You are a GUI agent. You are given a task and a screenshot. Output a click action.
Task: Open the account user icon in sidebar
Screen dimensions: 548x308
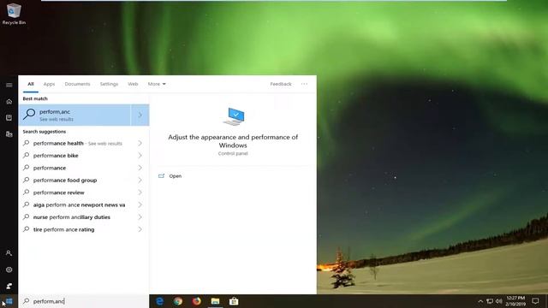pyautogui.click(x=9, y=253)
